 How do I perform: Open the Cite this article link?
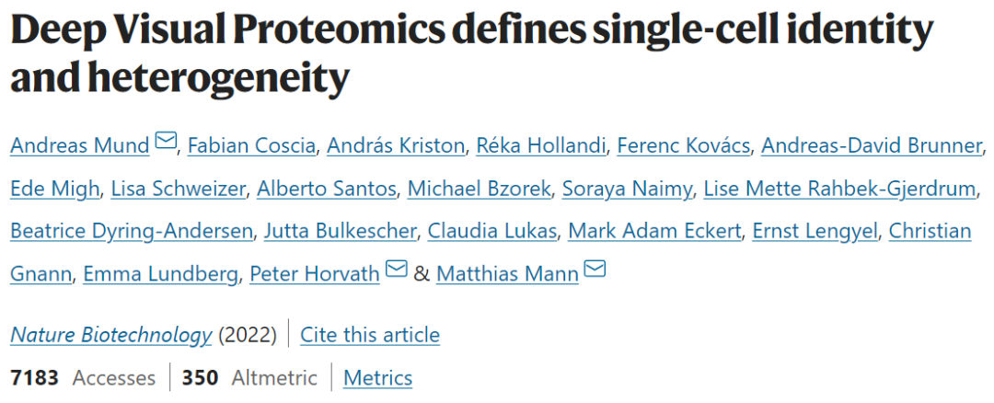click(370, 335)
